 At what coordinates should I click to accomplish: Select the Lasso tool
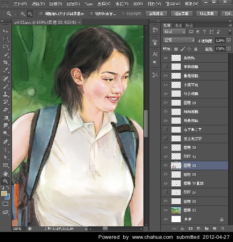pyautogui.click(x=5, y=46)
